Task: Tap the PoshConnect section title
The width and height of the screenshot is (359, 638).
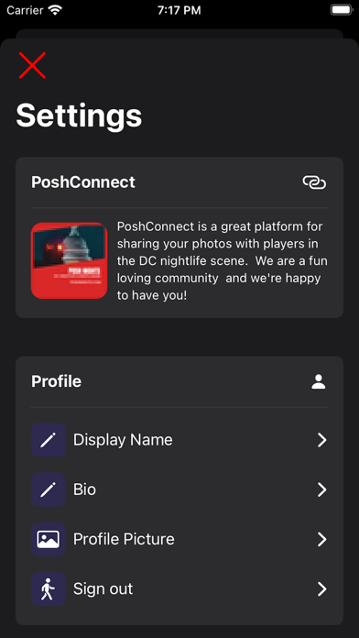Action: (83, 182)
